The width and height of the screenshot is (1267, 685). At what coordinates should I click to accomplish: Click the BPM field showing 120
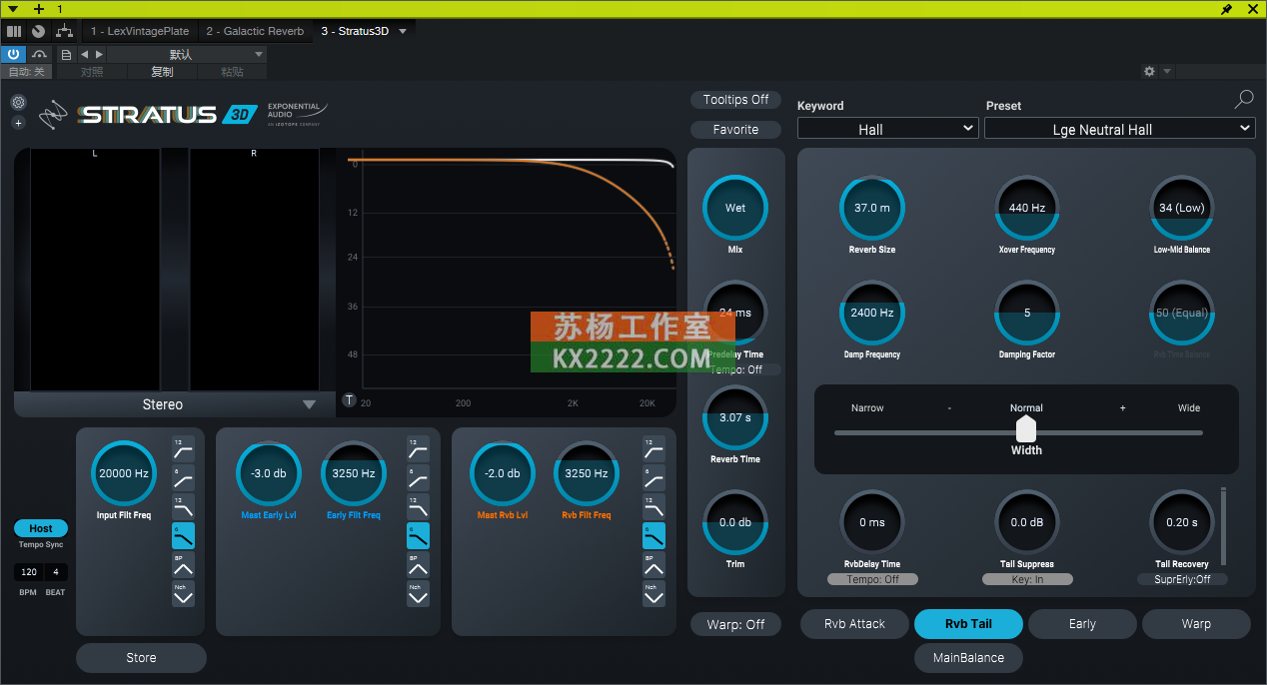[x=29, y=572]
